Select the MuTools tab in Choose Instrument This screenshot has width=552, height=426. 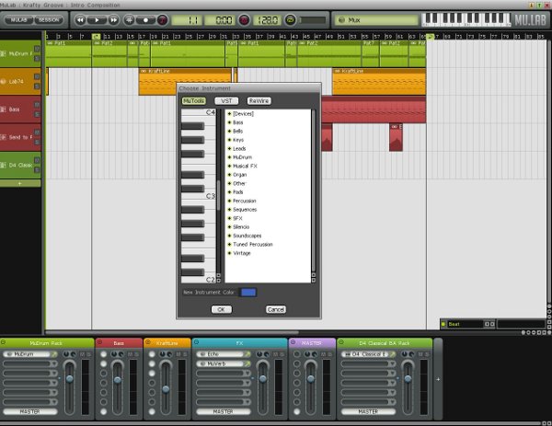pyautogui.click(x=193, y=100)
